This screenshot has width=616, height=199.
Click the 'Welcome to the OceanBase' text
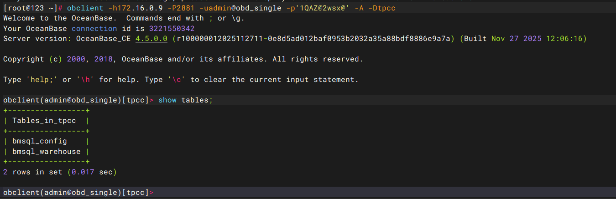(x=60, y=18)
